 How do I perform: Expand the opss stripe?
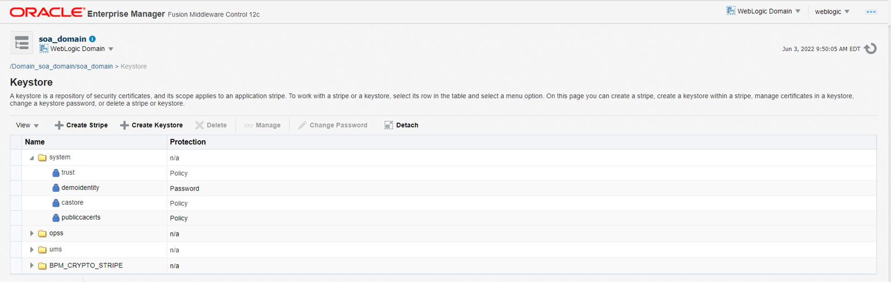32,234
